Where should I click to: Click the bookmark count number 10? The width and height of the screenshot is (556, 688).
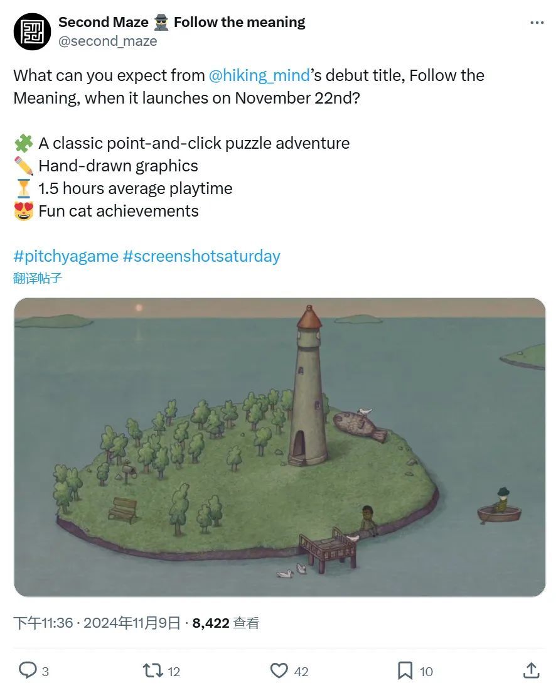[x=426, y=672]
